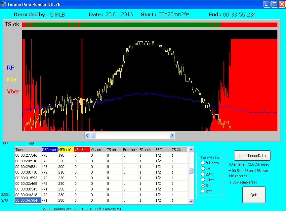Minimize the Tioune Data Reader window
The height and width of the screenshot is (211, 286).
(x=266, y=4)
